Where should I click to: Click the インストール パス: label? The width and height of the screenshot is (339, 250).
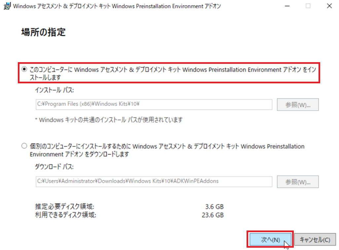point(54,90)
